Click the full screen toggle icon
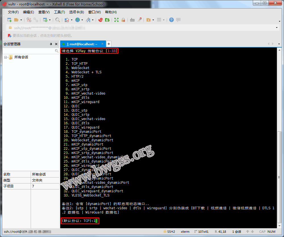Viewport: 284px width, 237px height. tap(116, 20)
